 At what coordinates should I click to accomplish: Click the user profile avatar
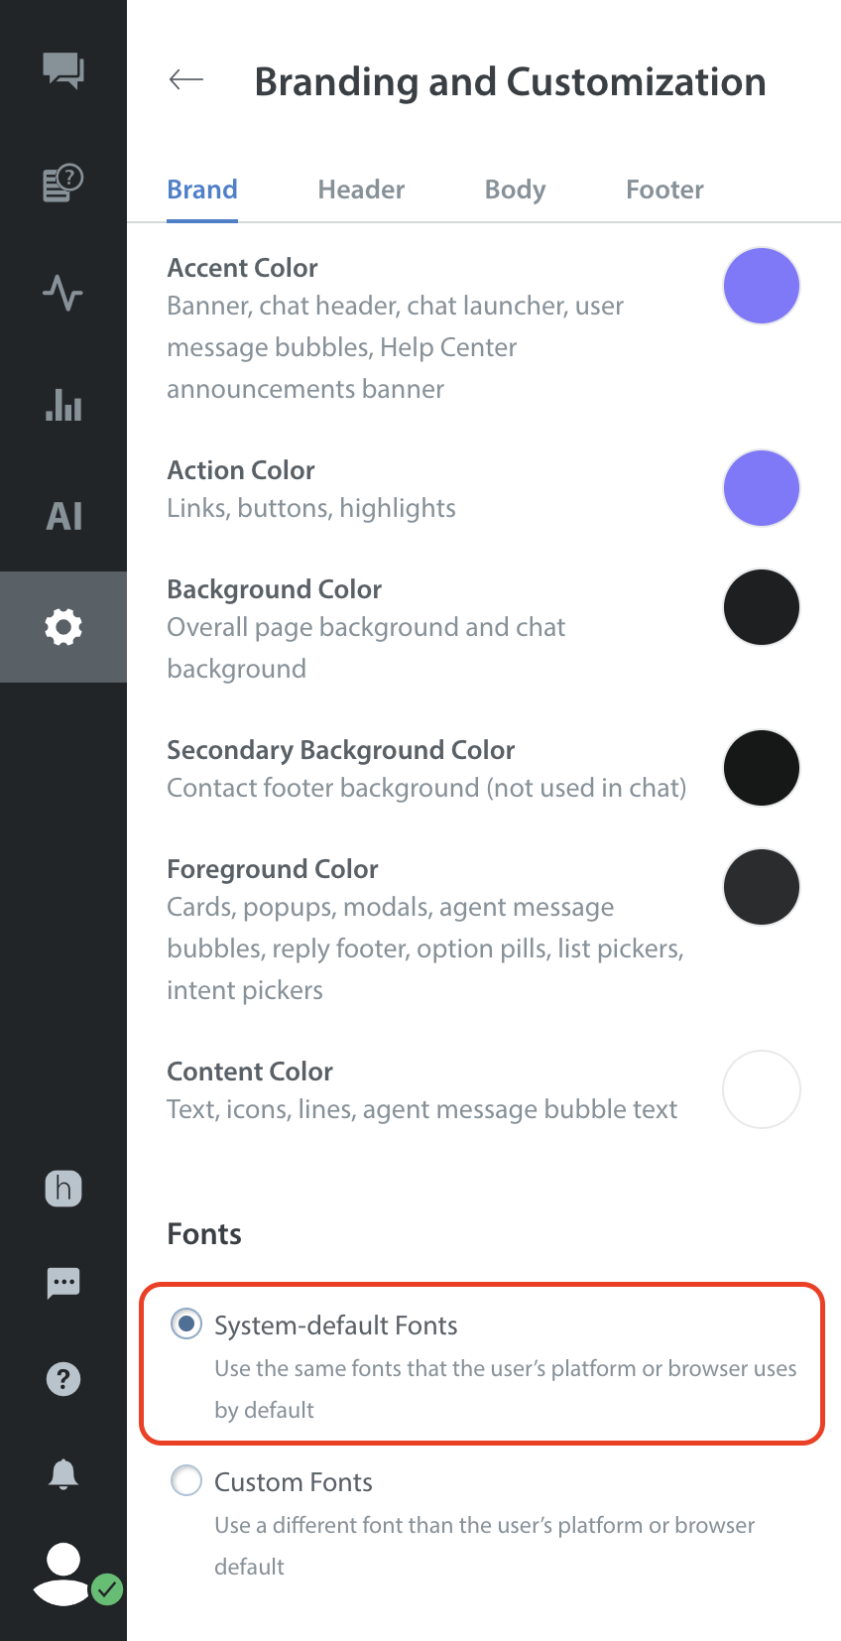click(63, 1574)
